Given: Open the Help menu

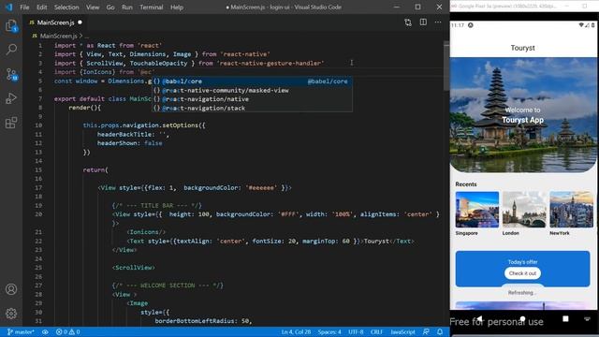Looking at the screenshot, I should pos(177,7).
